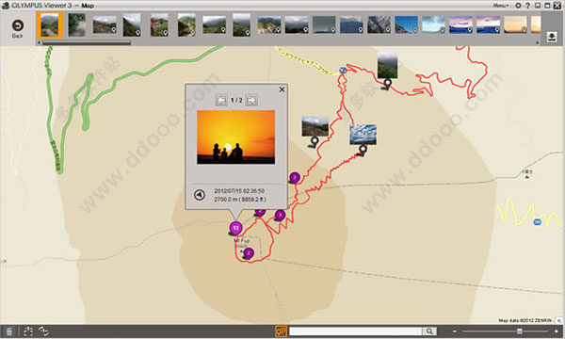The height and width of the screenshot is (339, 565).
Task: Click the location search input field
Action: click(x=355, y=331)
